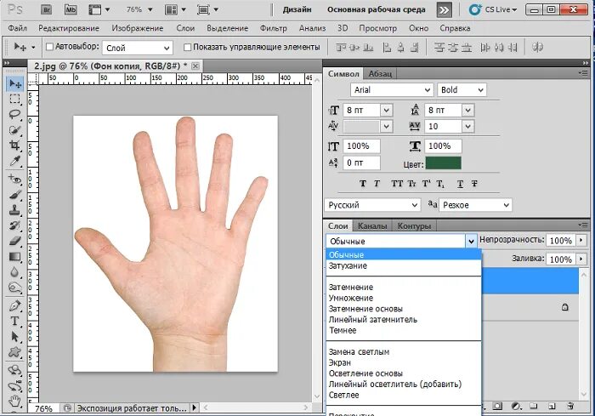The width and height of the screenshot is (595, 416).
Task: Click the Underline T style icon
Action: 461,184
